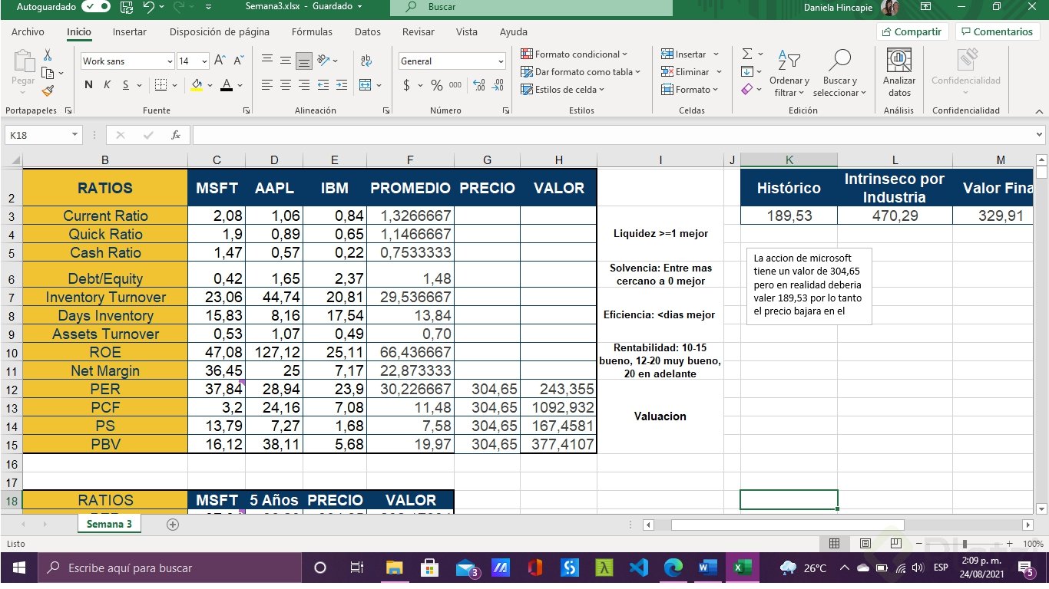Expand Dar formato como tabla menu

pos(580,72)
